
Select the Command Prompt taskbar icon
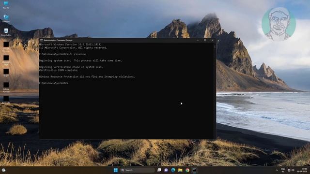195,170
